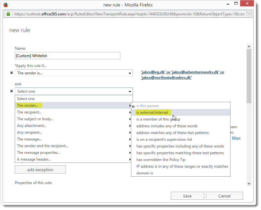Click the Firefox logo icon in title bar
261x210 pixels.
(x=6, y=5)
